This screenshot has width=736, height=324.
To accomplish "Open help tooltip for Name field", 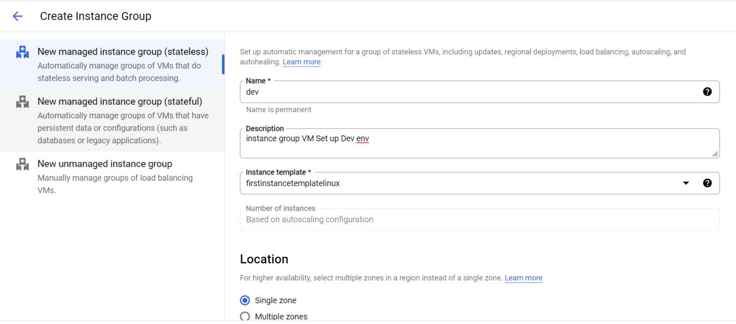I will [707, 92].
